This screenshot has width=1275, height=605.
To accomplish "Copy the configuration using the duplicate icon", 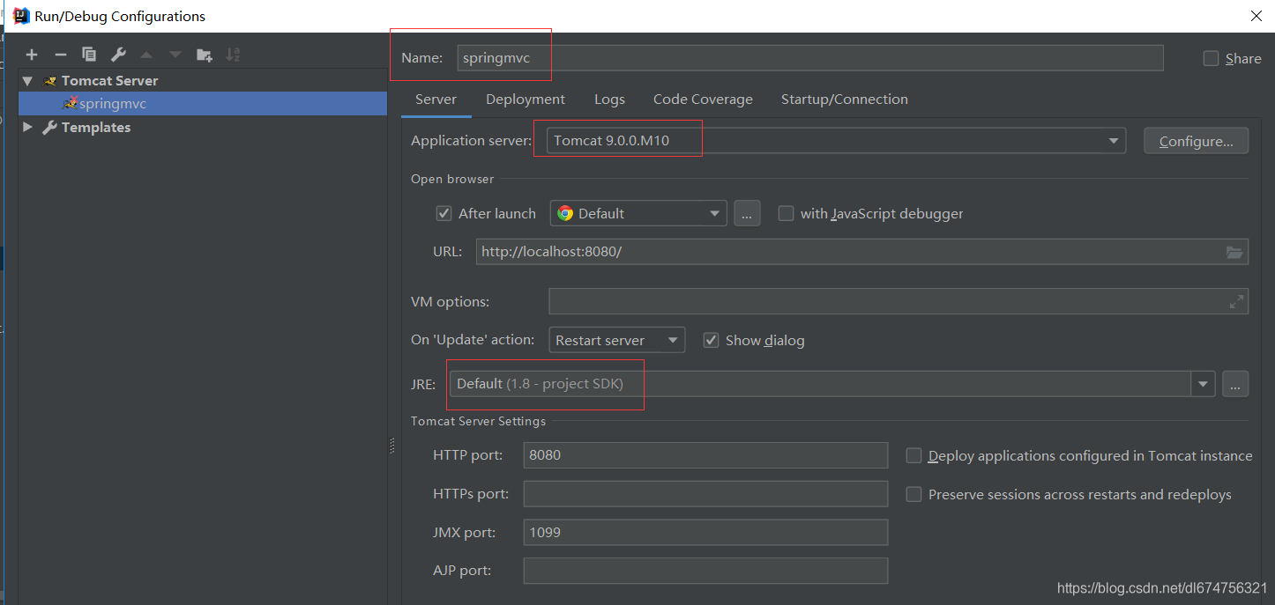I will point(89,55).
